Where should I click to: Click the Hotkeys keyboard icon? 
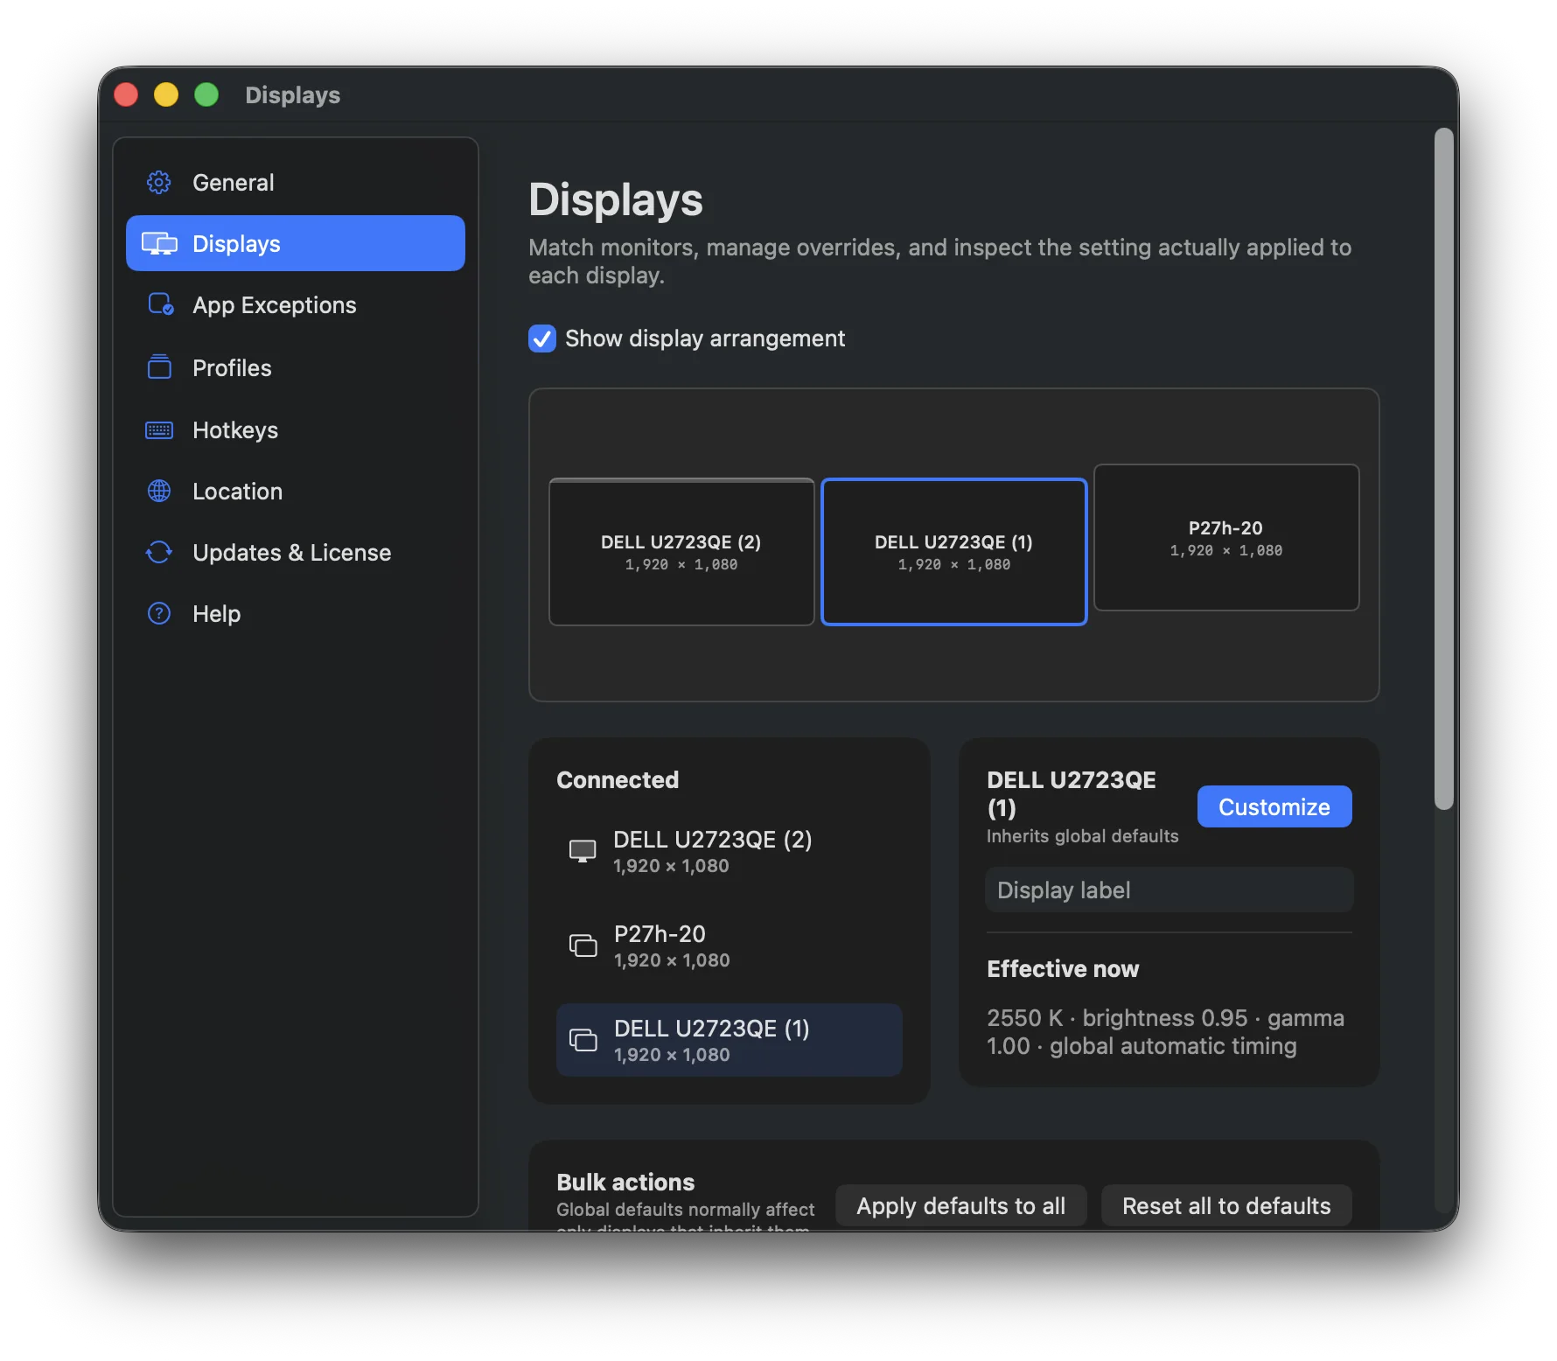159,429
